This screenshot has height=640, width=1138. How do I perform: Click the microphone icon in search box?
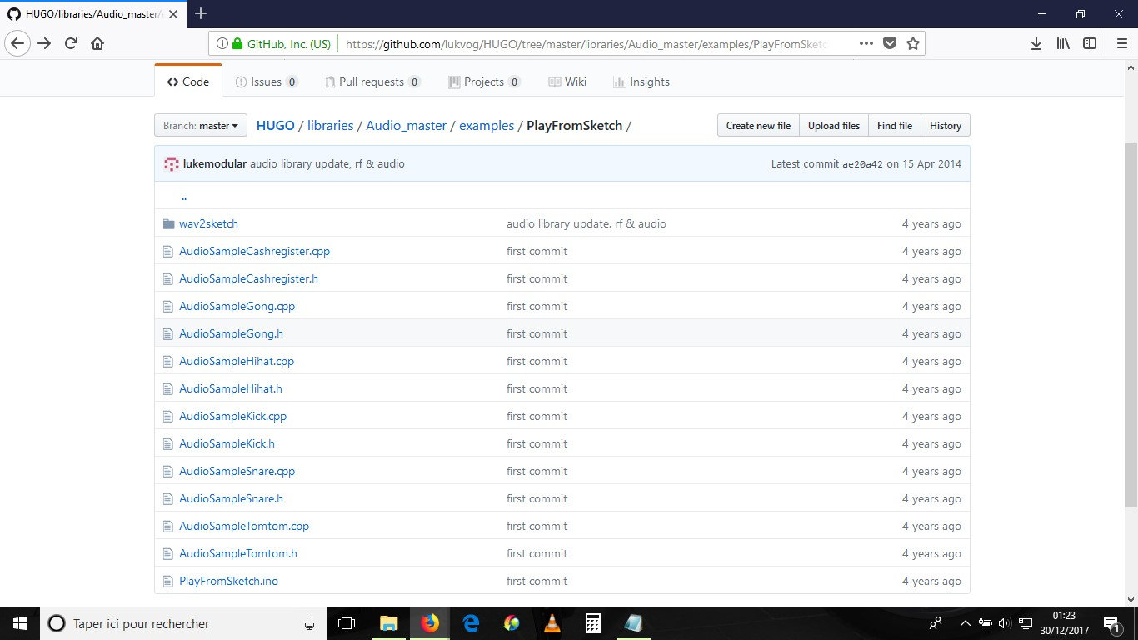(x=310, y=623)
